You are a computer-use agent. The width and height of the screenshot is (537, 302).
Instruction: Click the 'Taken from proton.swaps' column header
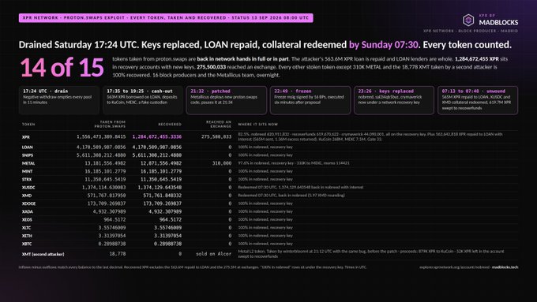110,124
